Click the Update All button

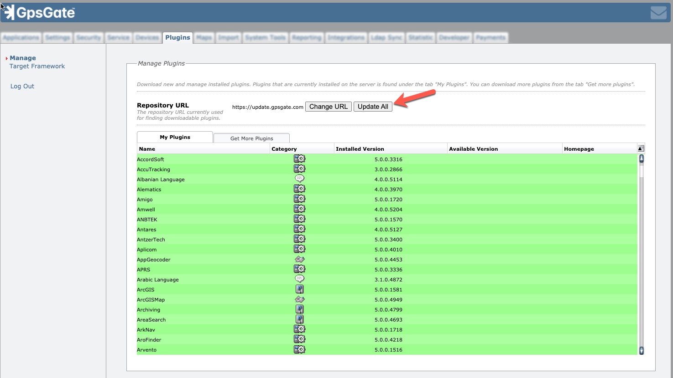373,107
